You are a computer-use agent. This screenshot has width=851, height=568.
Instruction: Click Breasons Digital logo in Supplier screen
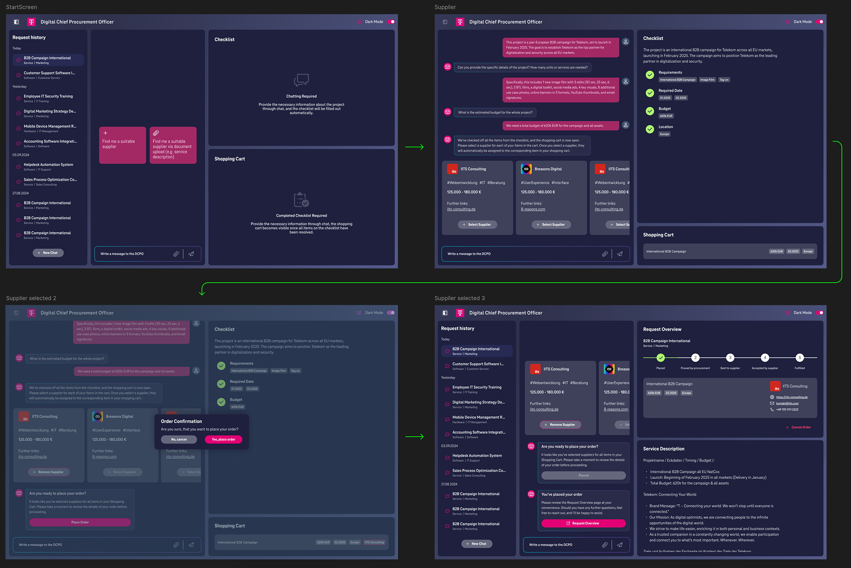pos(526,169)
